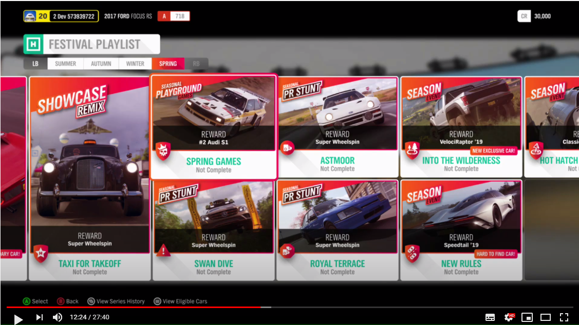This screenshot has height=325, width=579.
Task: Click the Royal Terrace event title
Action: pos(338,264)
